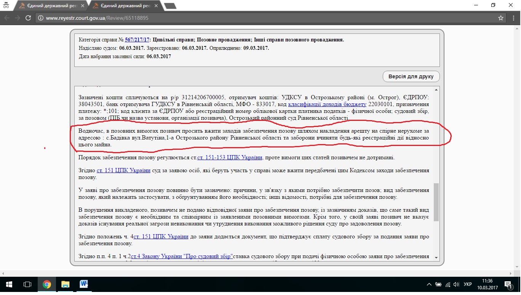Image resolution: width=521 pixels, height=295 pixels.
Task: Open Windows Task View
Action: point(27,284)
